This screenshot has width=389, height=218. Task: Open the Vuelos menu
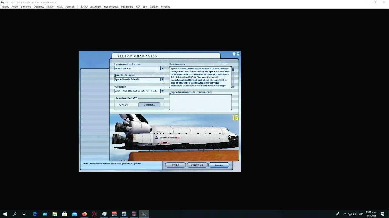pyautogui.click(x=5, y=7)
